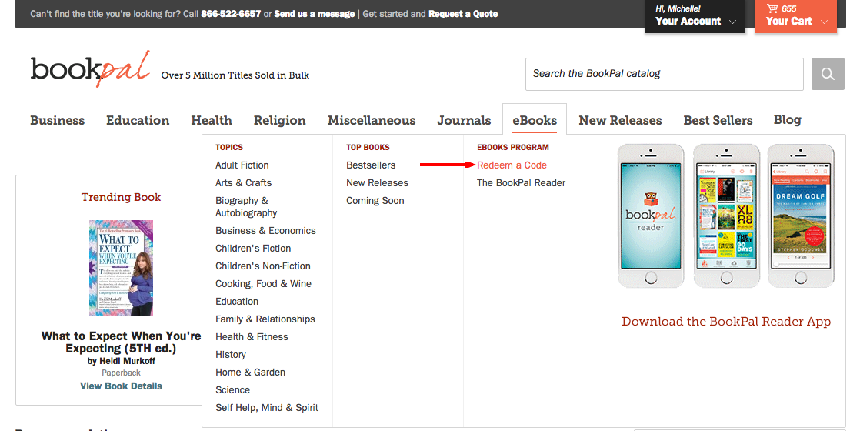The width and height of the screenshot is (860, 431).
Task: Click the Send us a message link
Action: coord(315,14)
